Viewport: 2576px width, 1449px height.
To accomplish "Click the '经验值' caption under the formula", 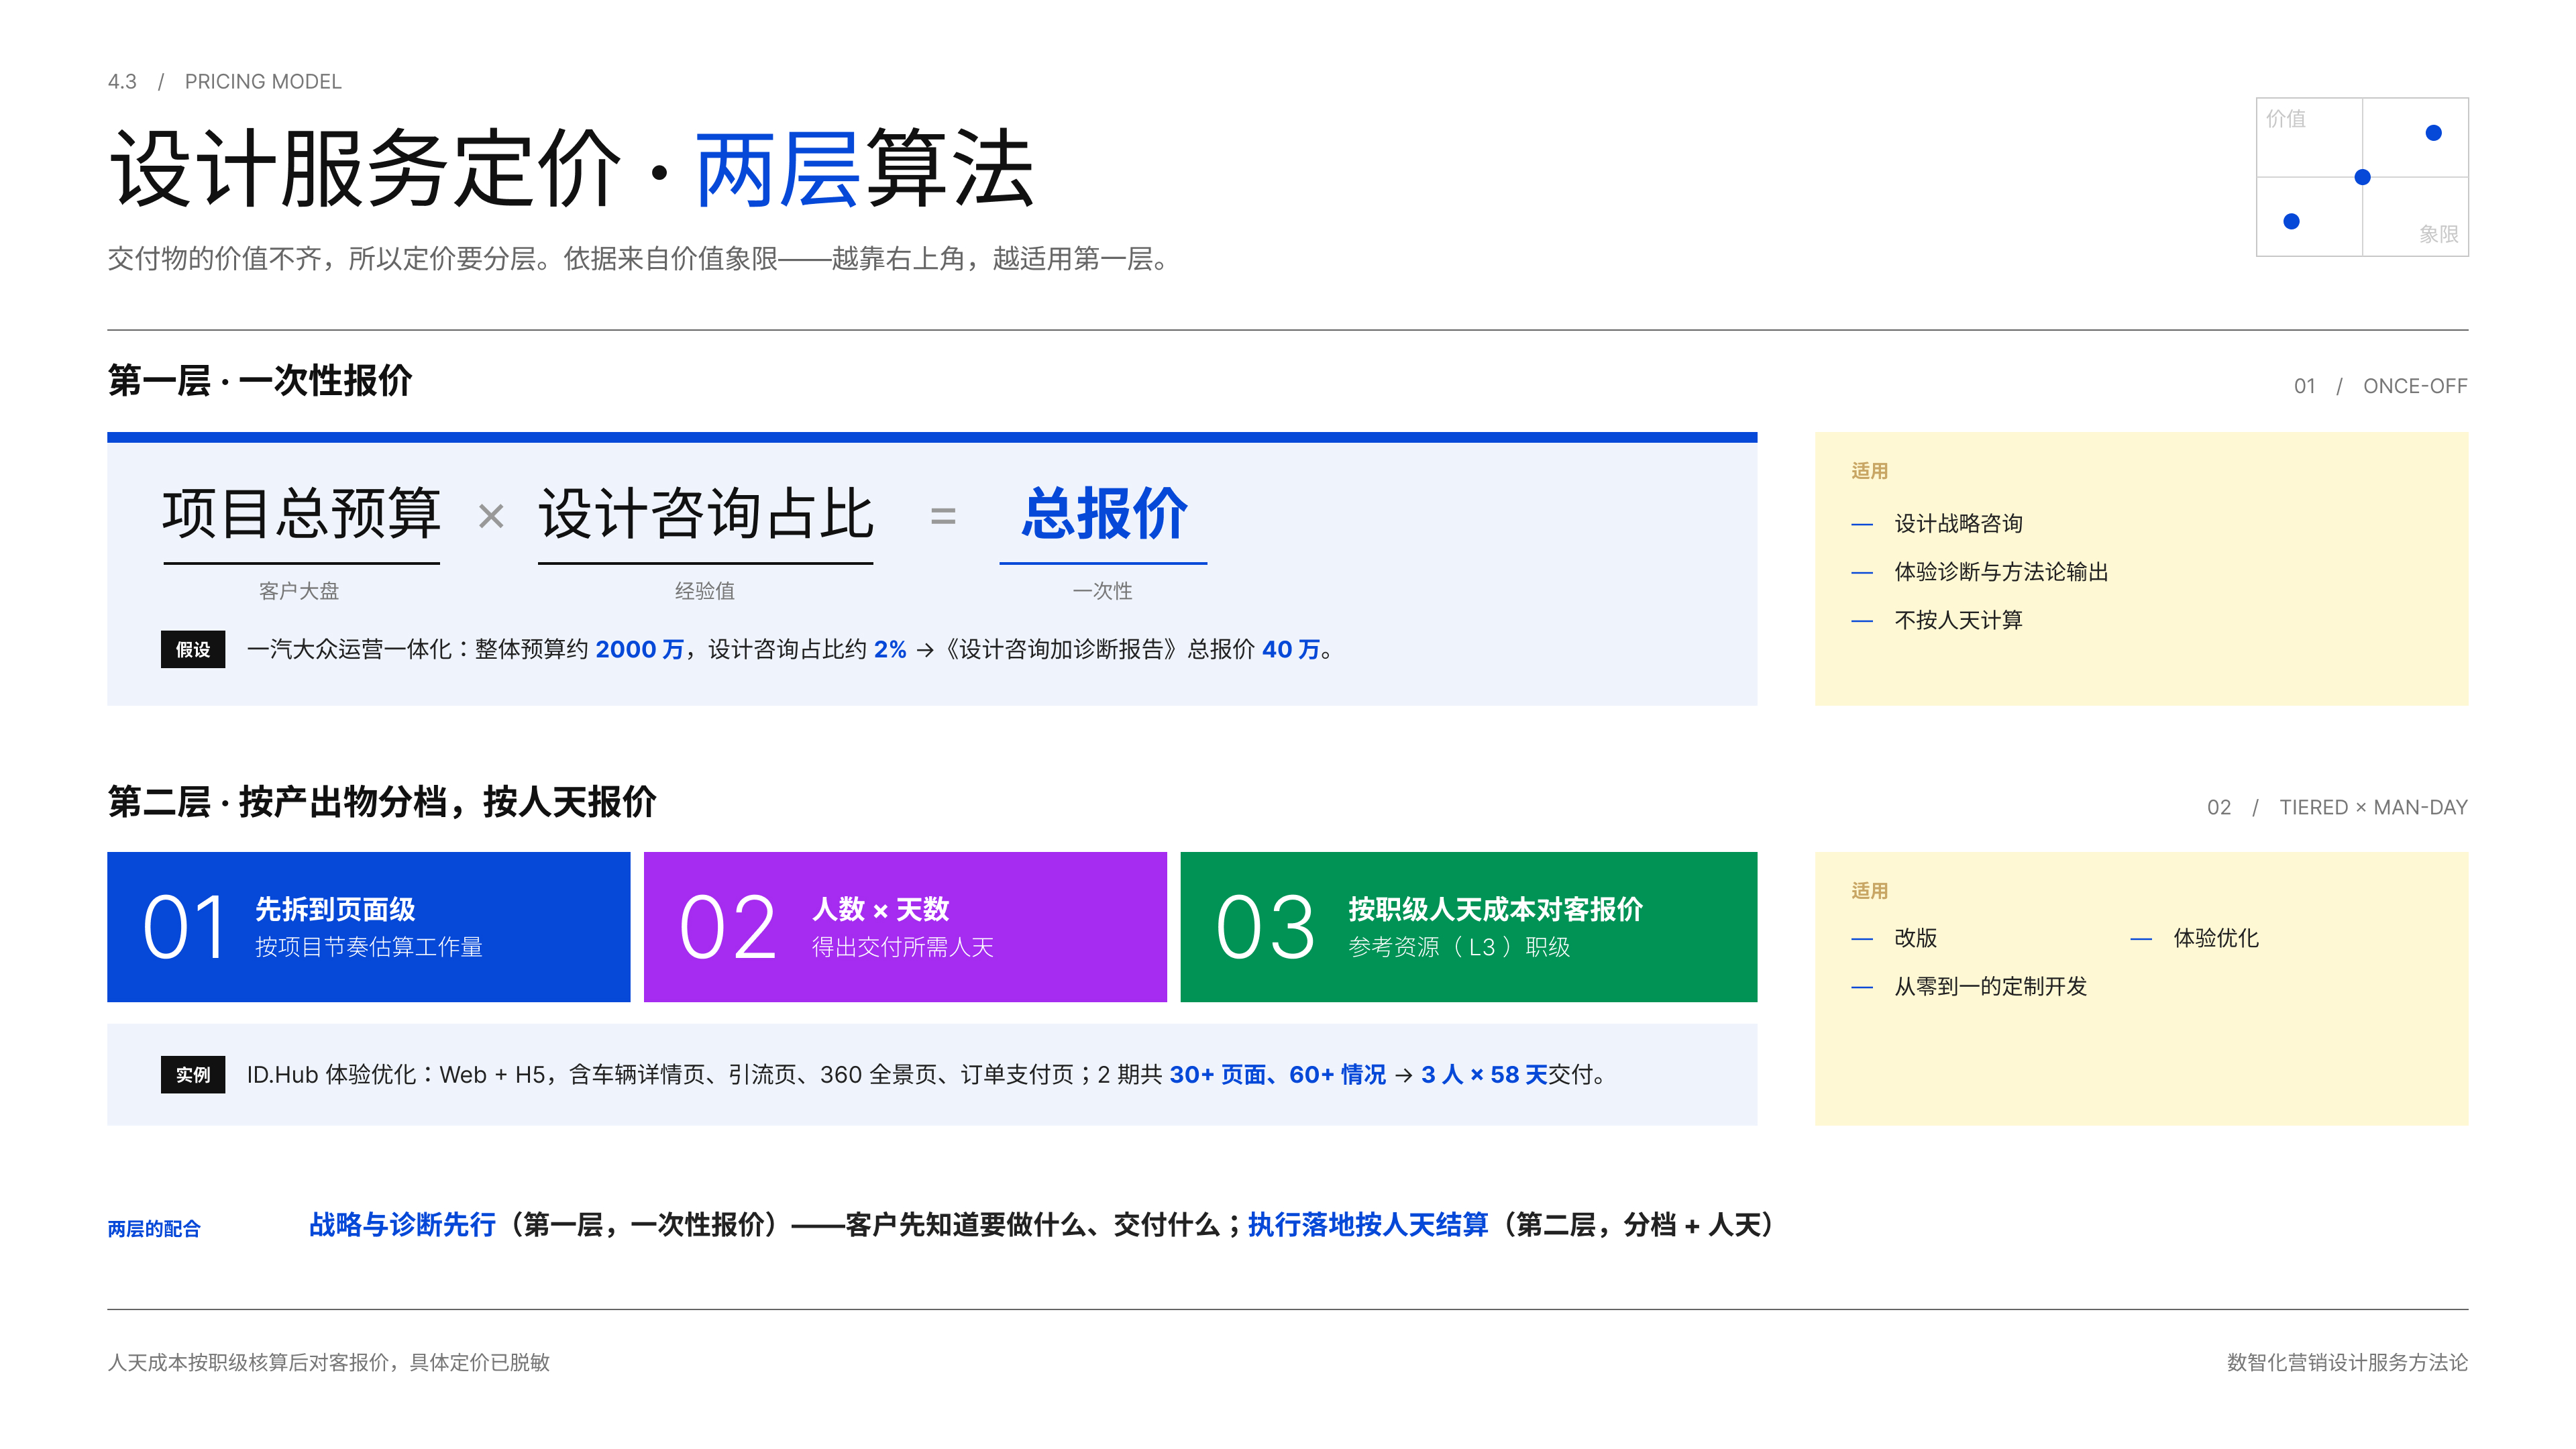I will click(705, 591).
